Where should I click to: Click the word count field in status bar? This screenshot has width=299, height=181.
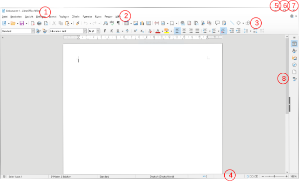coord(61,177)
